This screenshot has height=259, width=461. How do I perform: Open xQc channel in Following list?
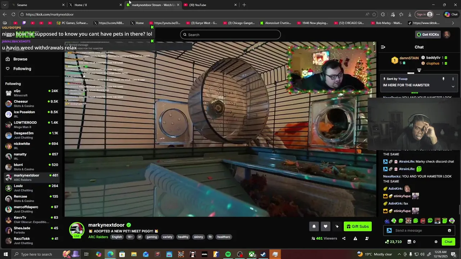coord(32,93)
